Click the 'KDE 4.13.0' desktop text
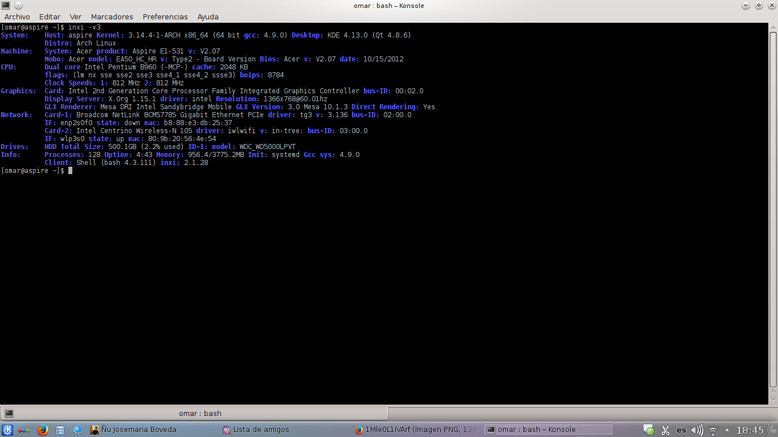The image size is (778, 437). (347, 35)
